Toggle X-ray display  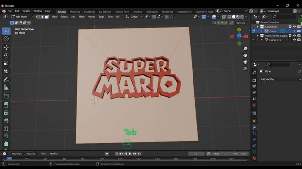click(x=224, y=17)
